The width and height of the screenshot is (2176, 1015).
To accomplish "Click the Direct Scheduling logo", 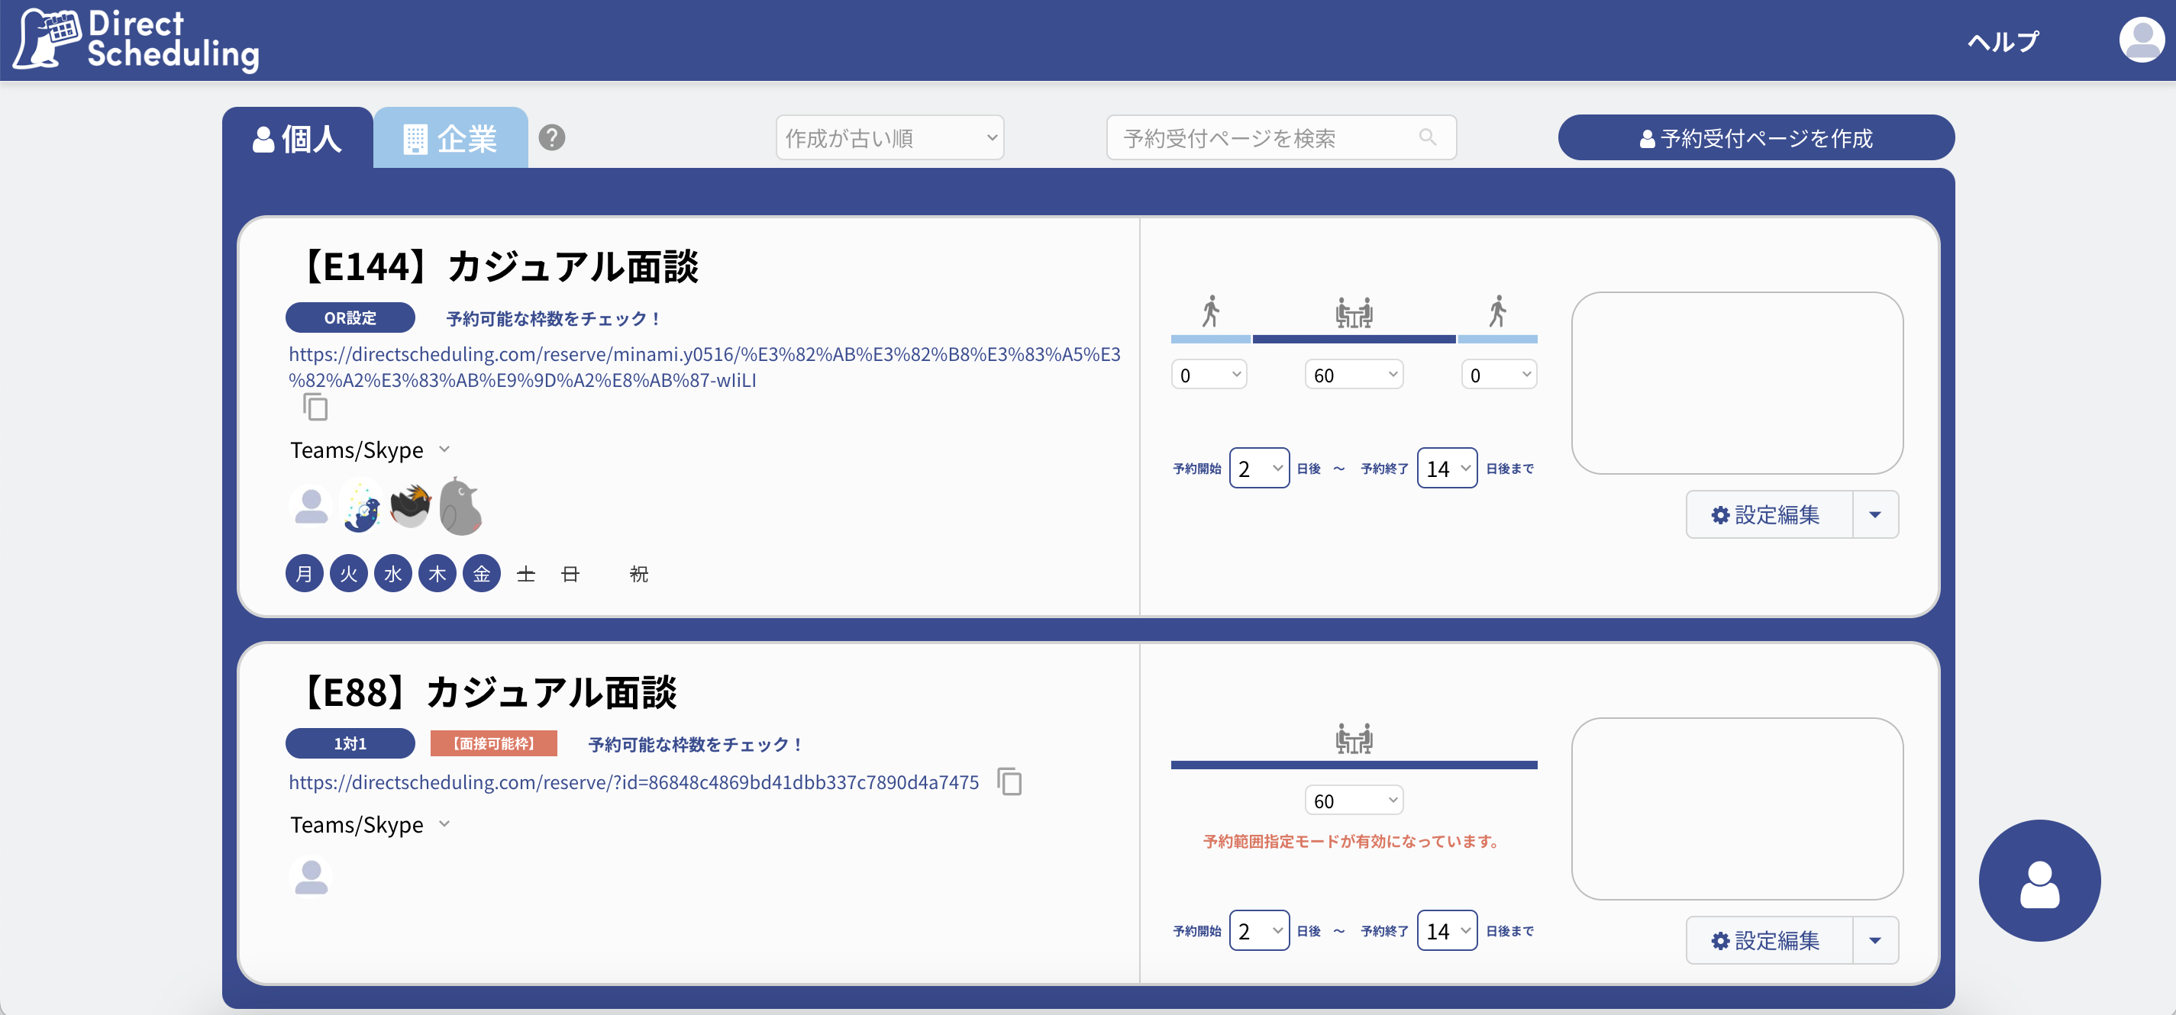I will 135,39.
